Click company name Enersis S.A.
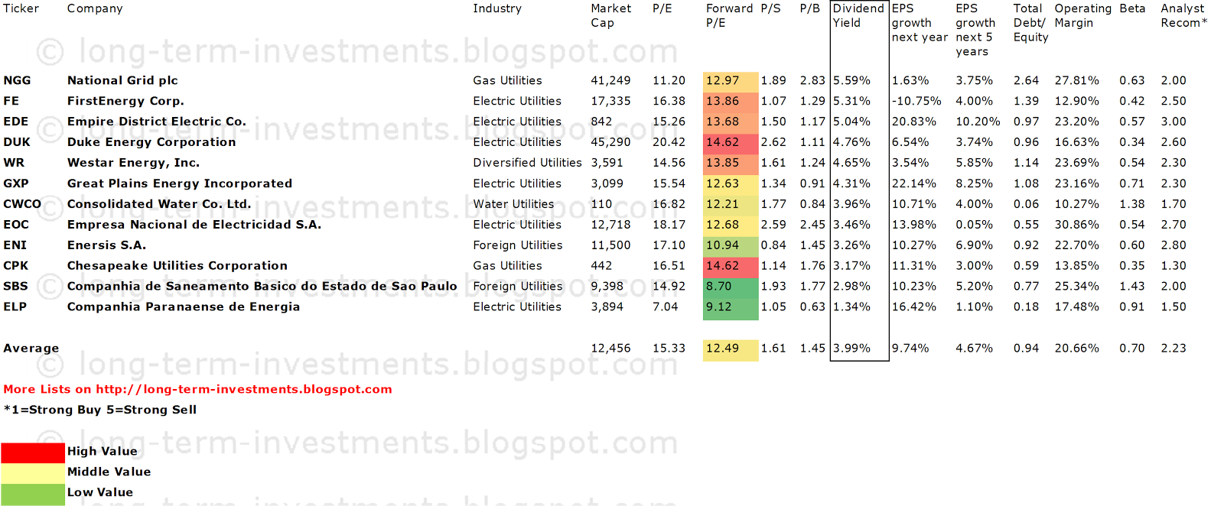This screenshot has height=506, width=1224. click(106, 245)
